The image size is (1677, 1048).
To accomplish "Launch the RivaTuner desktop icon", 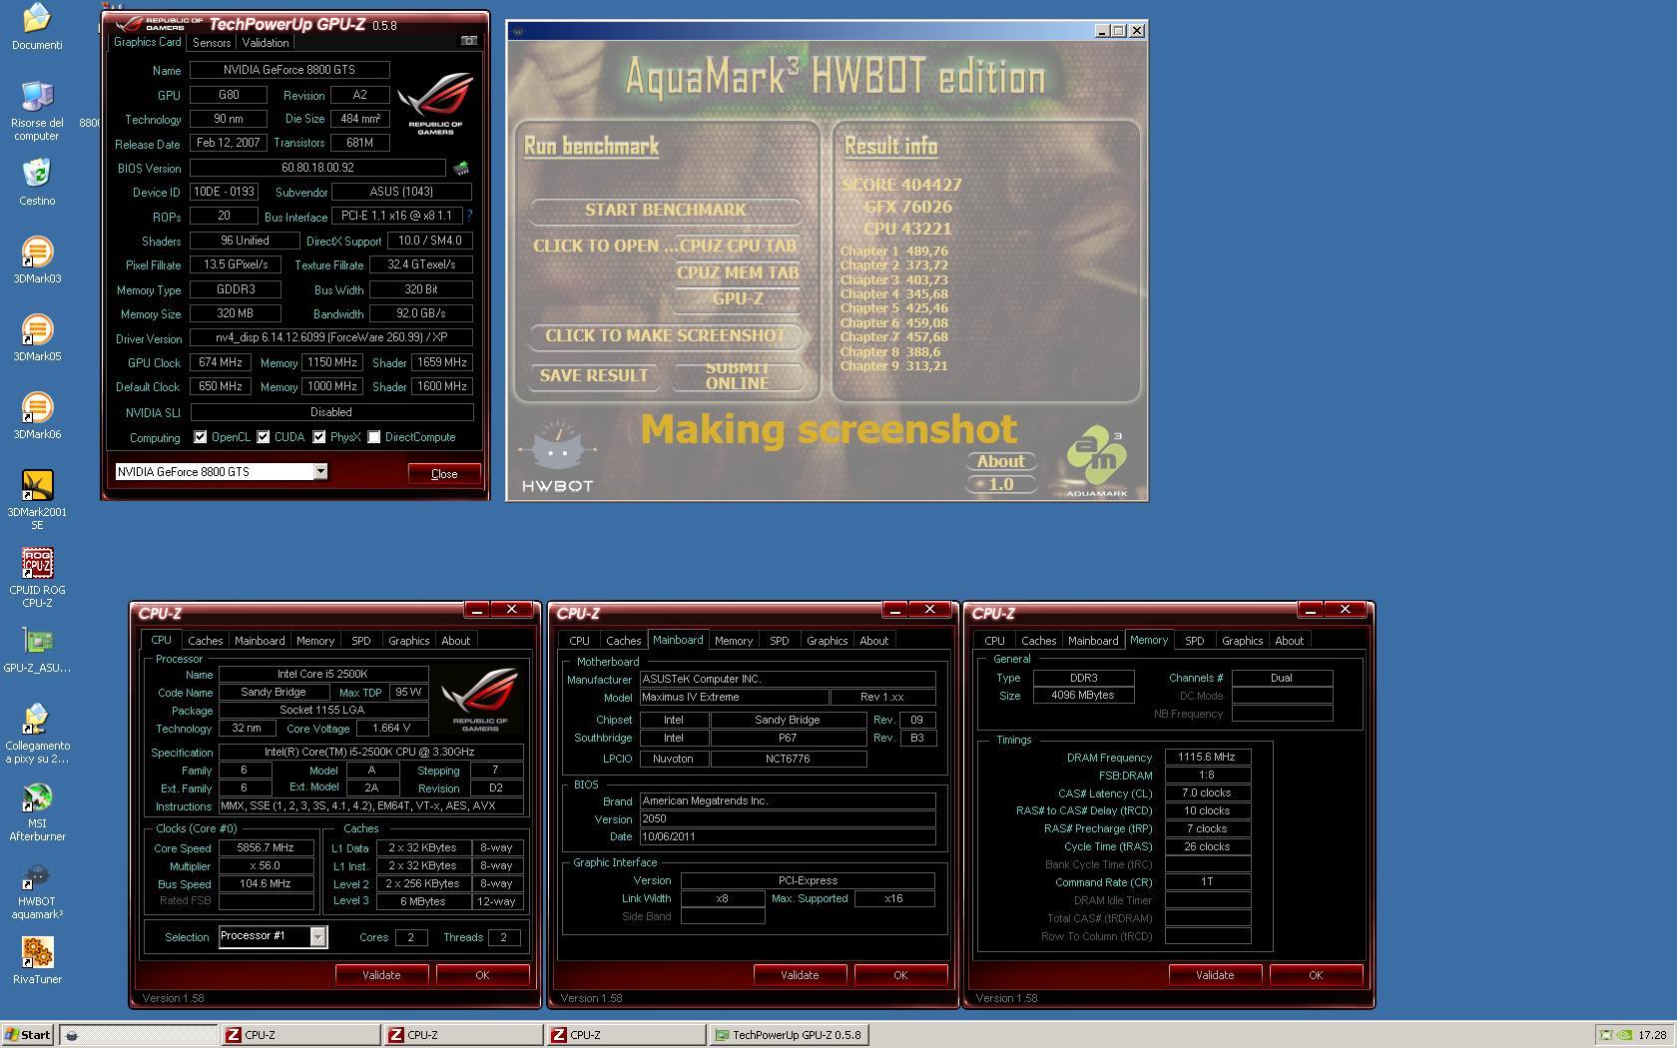I will point(37,961).
